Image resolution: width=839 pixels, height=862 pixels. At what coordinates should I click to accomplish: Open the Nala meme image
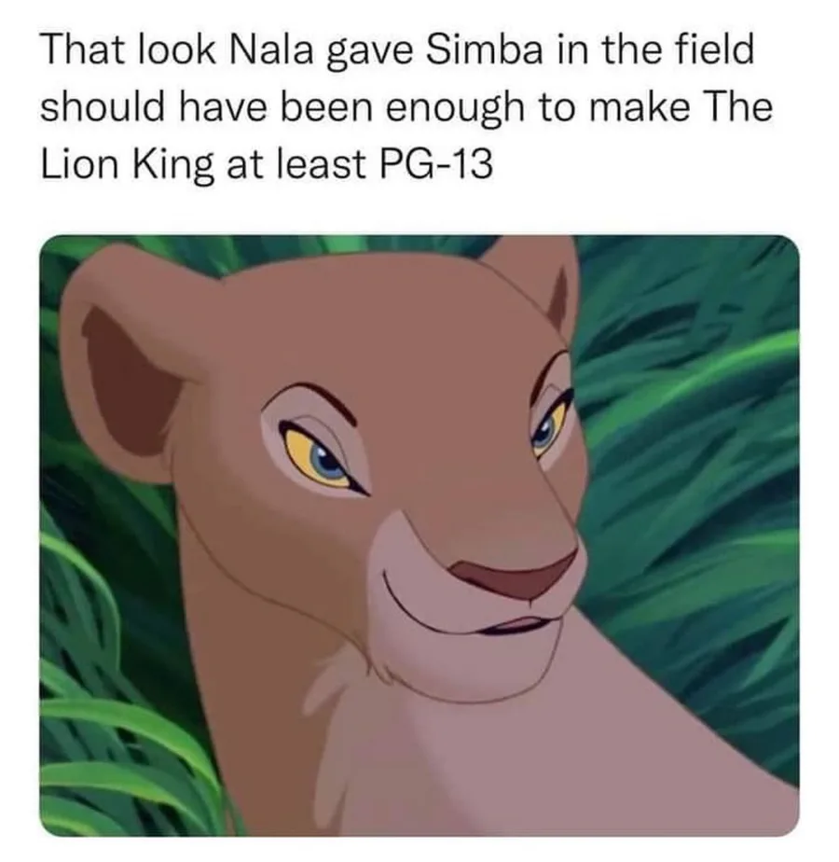click(x=419, y=536)
